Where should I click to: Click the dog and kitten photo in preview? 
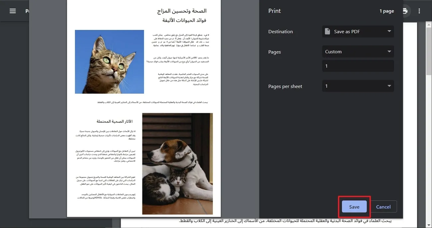(x=177, y=164)
